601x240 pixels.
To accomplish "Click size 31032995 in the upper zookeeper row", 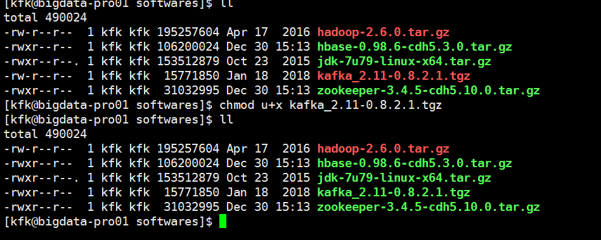I will coord(191,91).
